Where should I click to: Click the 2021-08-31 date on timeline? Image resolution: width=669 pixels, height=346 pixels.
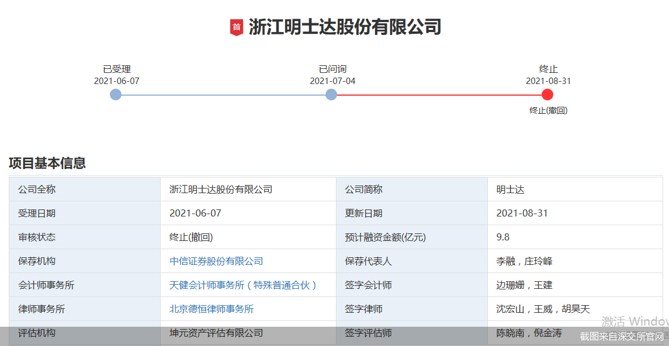pyautogui.click(x=549, y=81)
